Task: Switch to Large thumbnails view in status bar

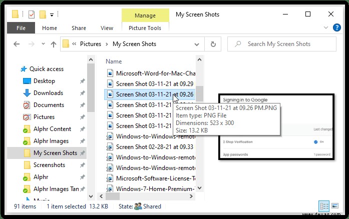Action: point(335,206)
